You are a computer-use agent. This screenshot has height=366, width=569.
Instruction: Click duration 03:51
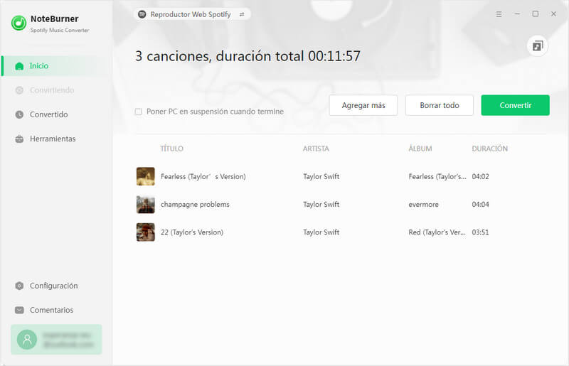481,232
